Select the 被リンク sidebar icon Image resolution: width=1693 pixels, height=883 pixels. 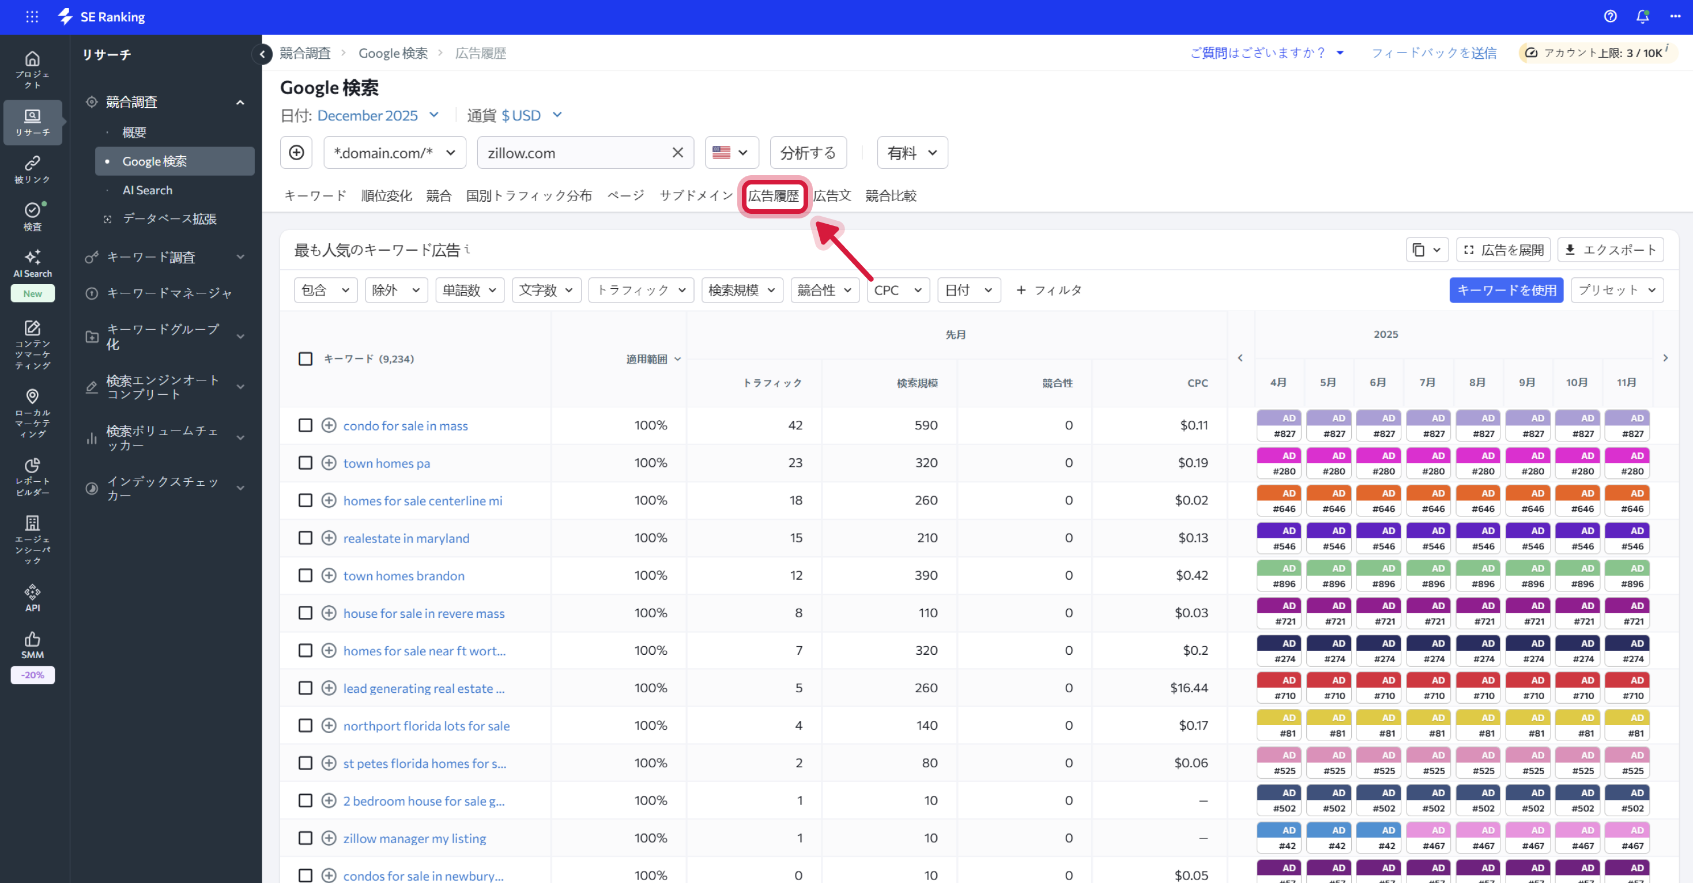[32, 169]
